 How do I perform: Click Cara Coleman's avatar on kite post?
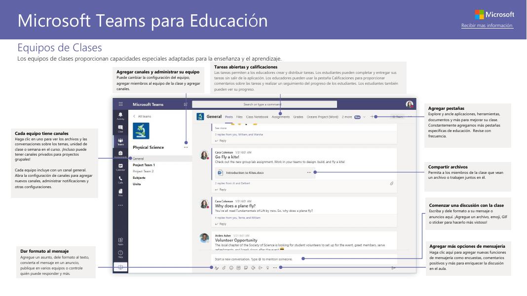204,155
